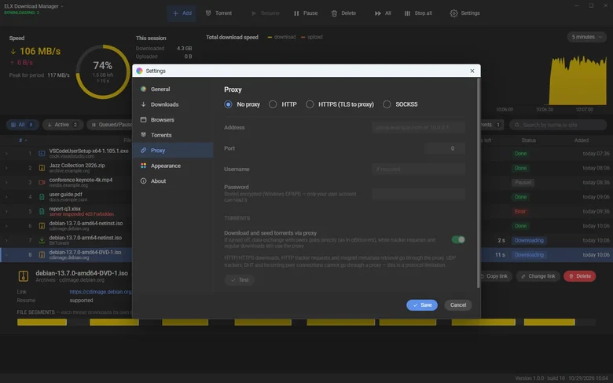Open the cdimage.debian.org download link
Screen dimensions: 613x383
[101, 292]
